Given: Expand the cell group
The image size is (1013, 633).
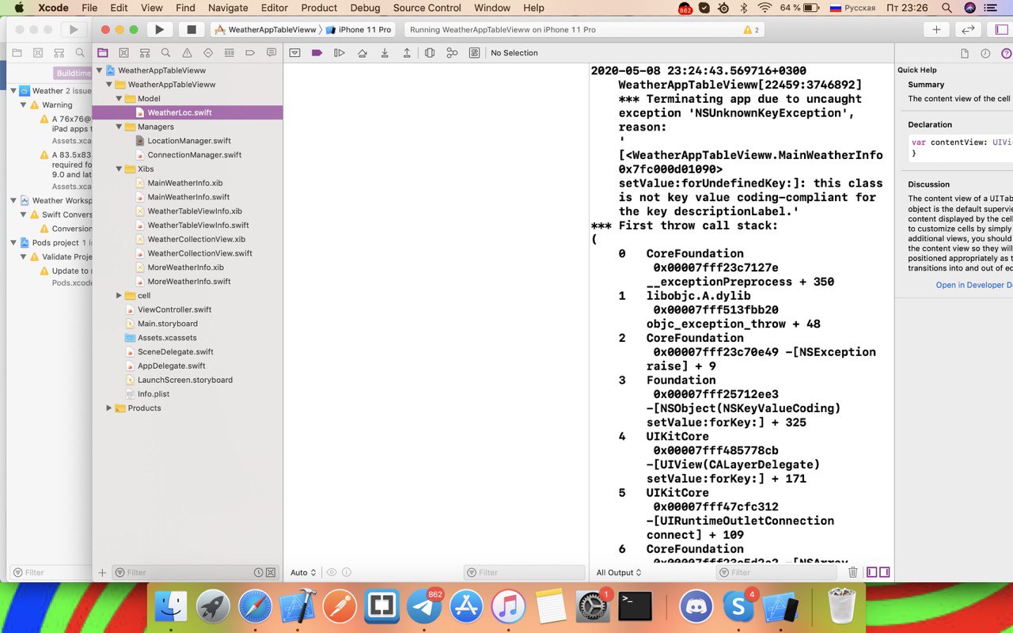Looking at the screenshot, I should (x=120, y=295).
